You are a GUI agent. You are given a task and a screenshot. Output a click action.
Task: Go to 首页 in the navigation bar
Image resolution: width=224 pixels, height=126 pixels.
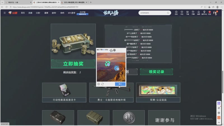[x=23, y=13]
